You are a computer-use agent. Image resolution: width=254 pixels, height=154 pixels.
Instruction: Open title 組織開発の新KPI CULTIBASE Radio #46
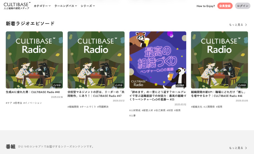click(x=218, y=94)
